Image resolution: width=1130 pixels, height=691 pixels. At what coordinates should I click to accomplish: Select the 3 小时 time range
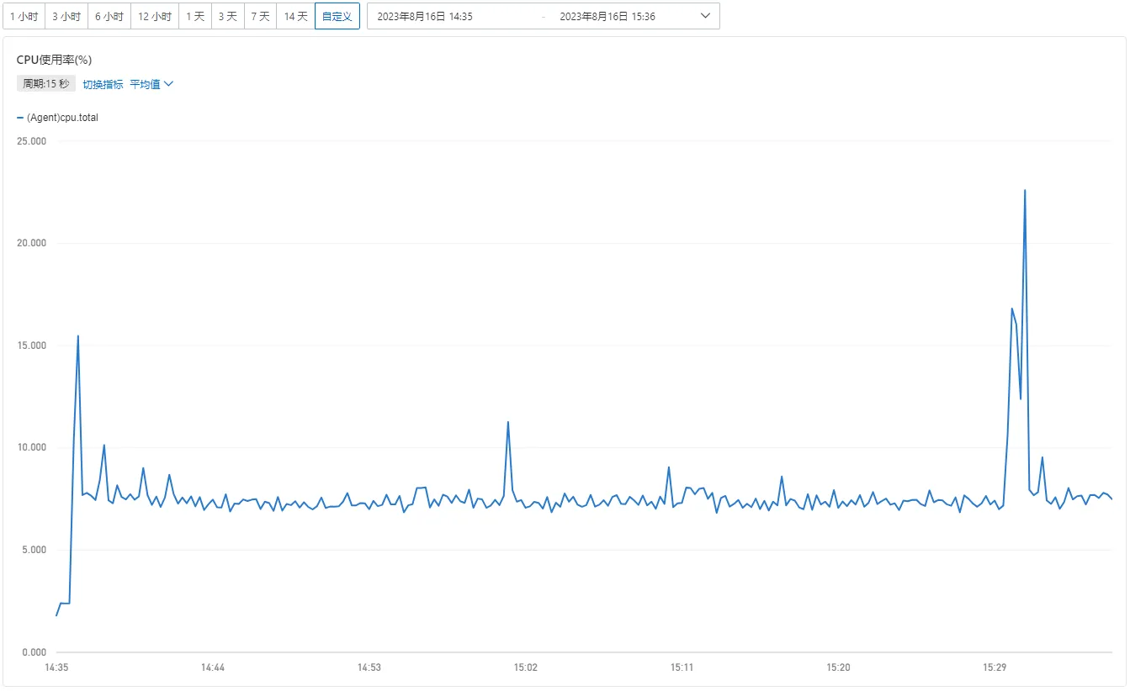[x=66, y=16]
